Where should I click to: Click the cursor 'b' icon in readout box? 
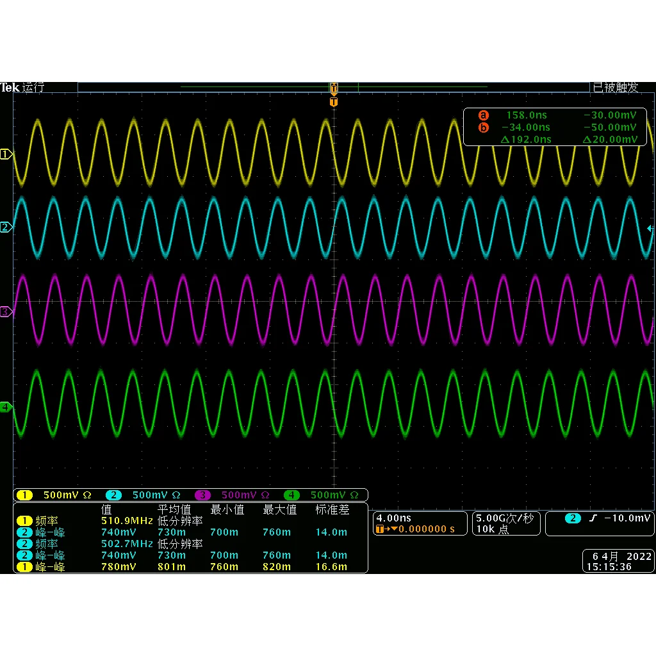click(x=484, y=127)
